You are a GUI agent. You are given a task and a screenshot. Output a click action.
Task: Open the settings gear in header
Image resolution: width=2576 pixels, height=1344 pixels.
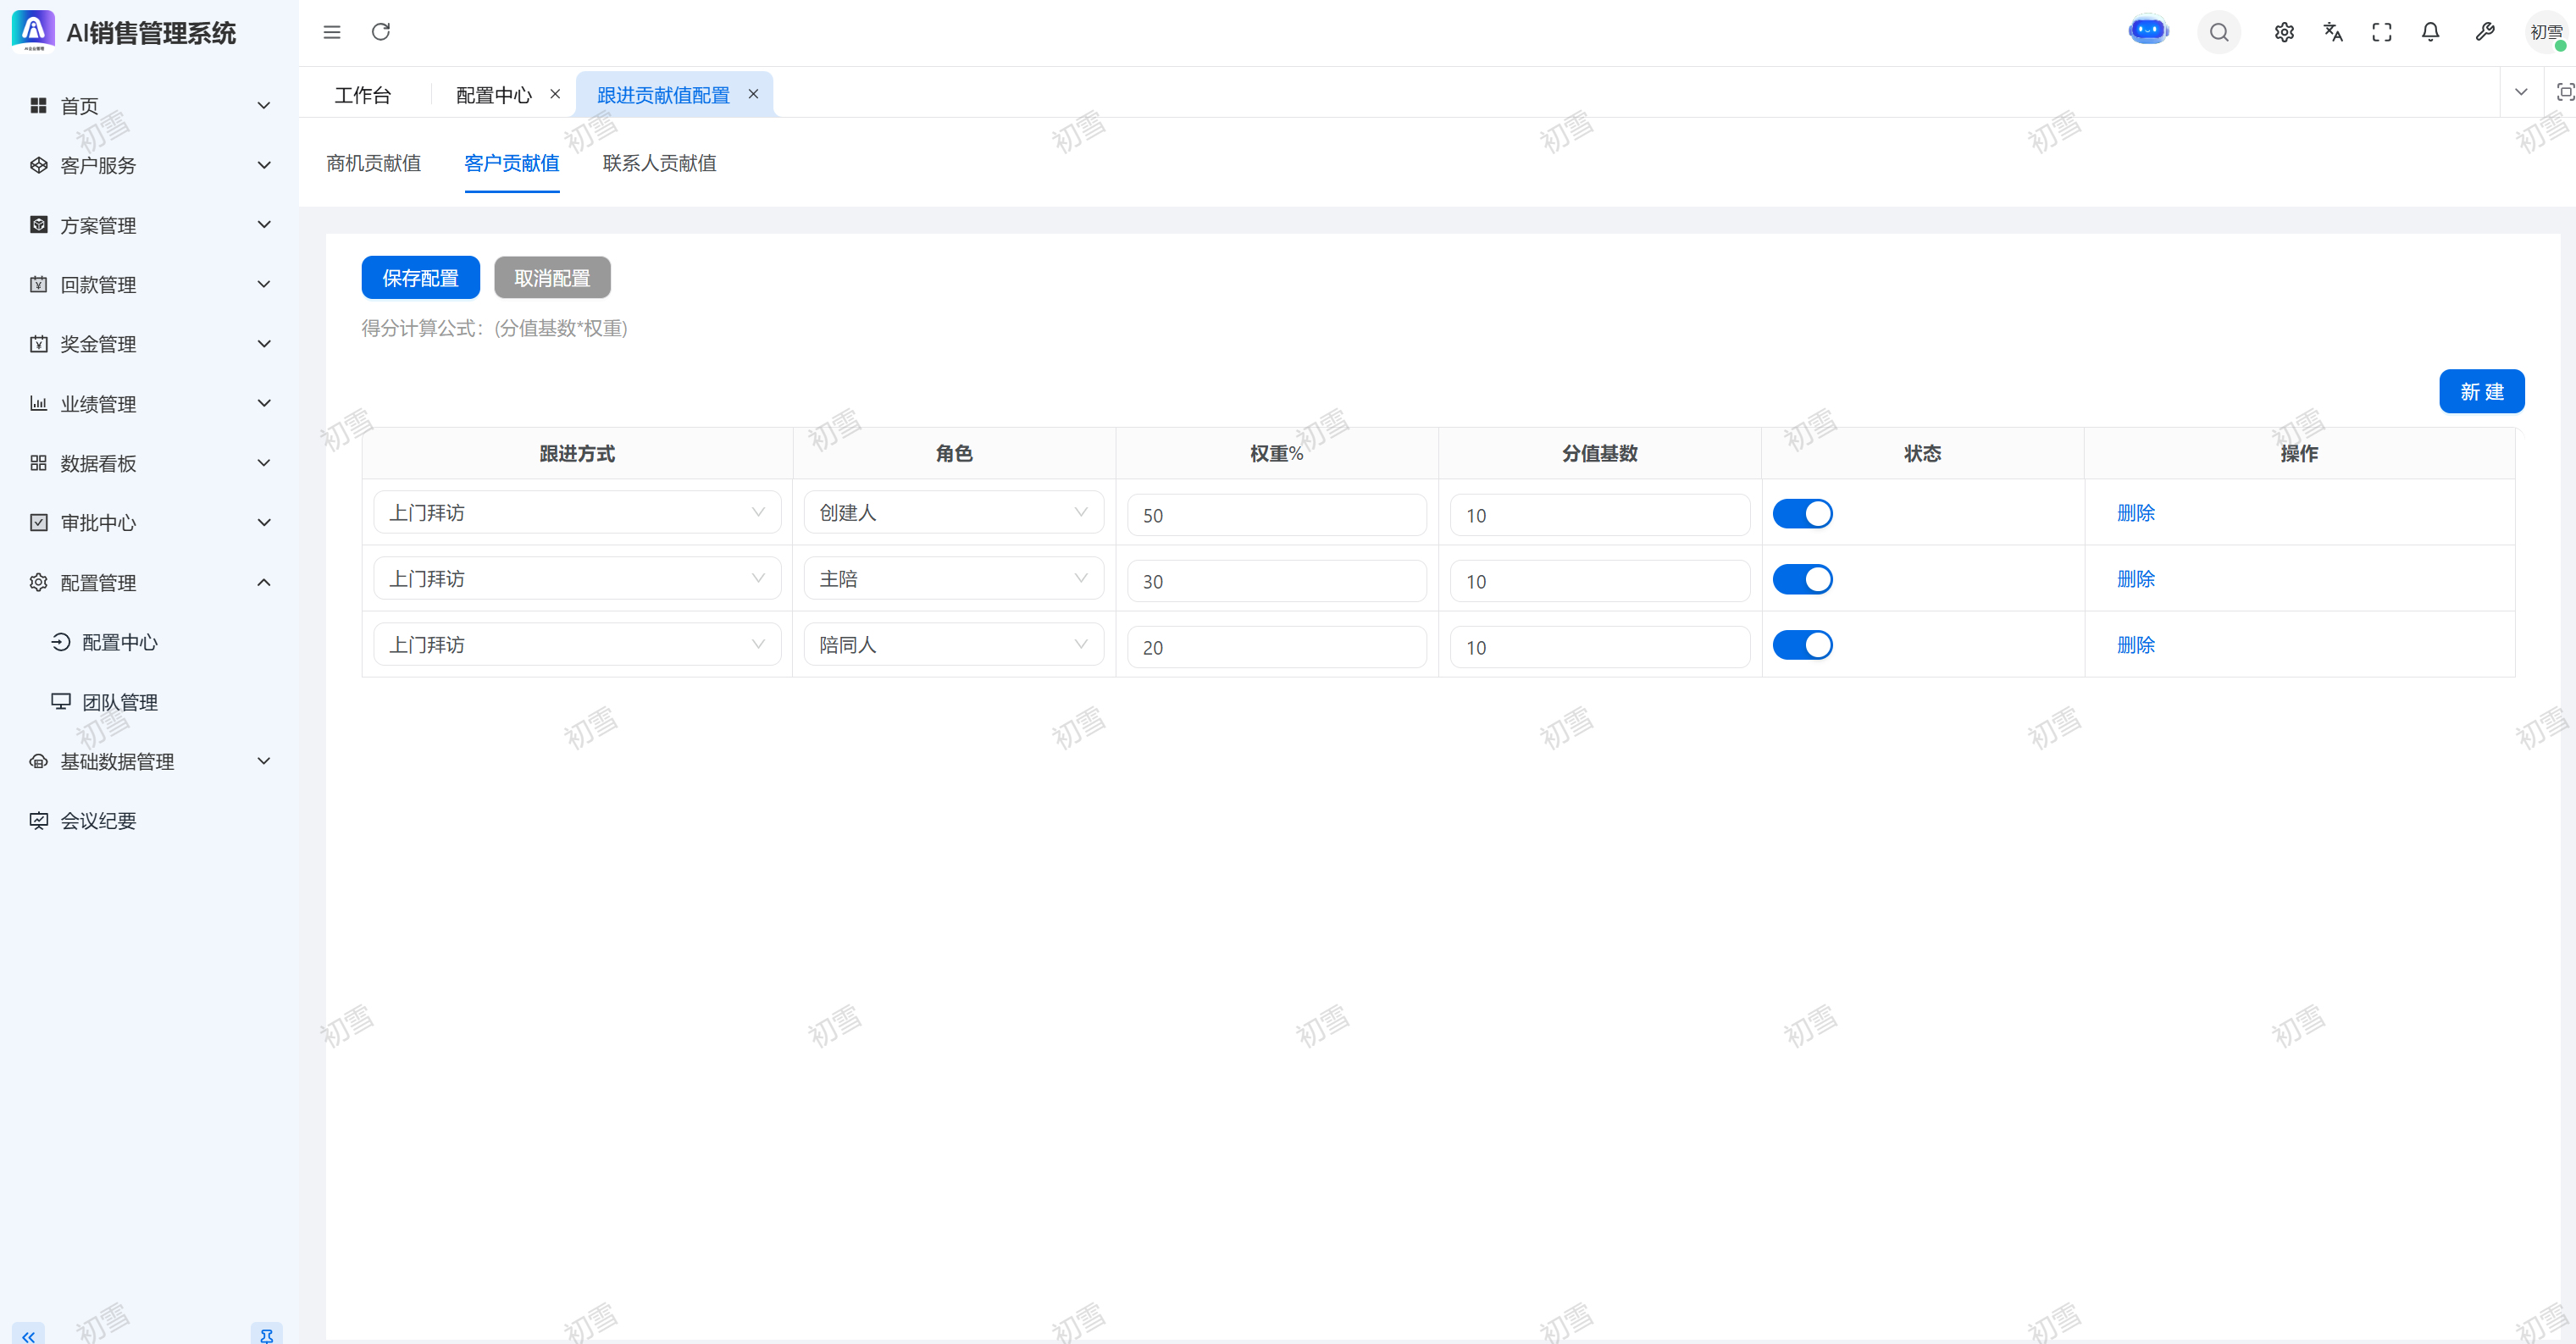(2284, 32)
